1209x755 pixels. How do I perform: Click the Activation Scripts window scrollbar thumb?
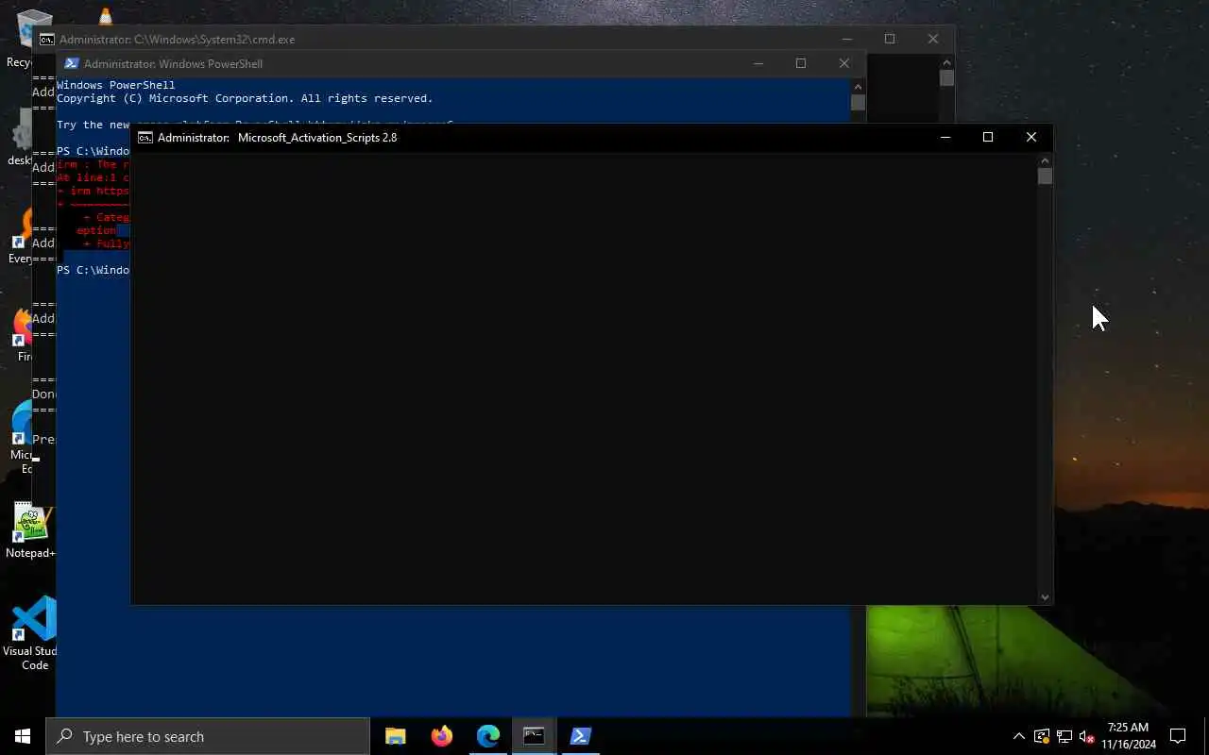point(1045,176)
